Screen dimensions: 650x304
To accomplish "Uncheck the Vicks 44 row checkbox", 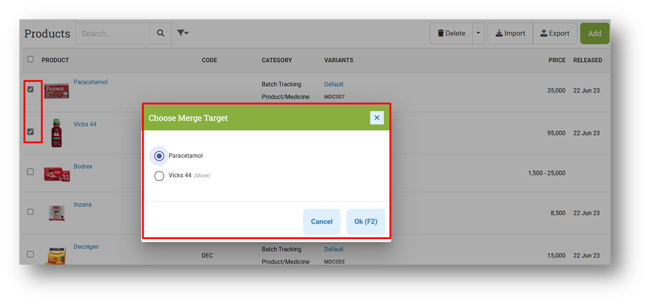I will click(30, 131).
